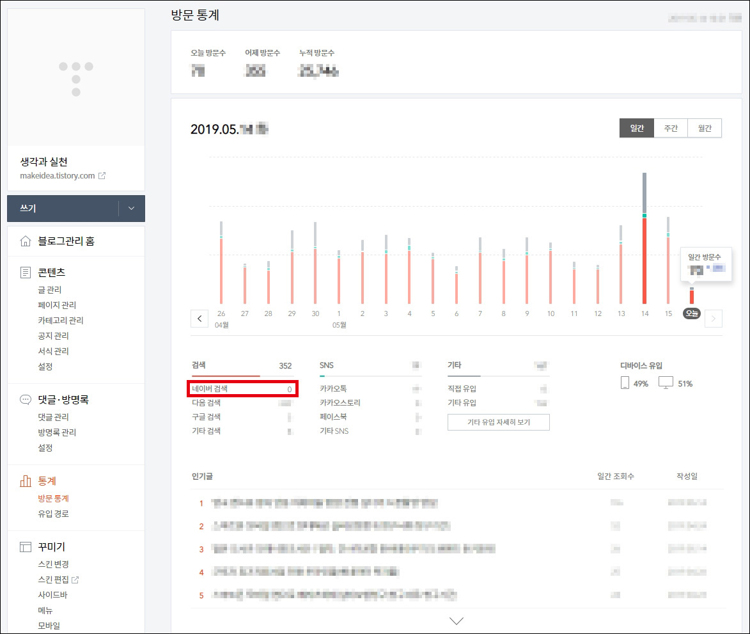This screenshot has width=750, height=634.
Task: Open 공지 관리 menu item
Action: pos(53,335)
